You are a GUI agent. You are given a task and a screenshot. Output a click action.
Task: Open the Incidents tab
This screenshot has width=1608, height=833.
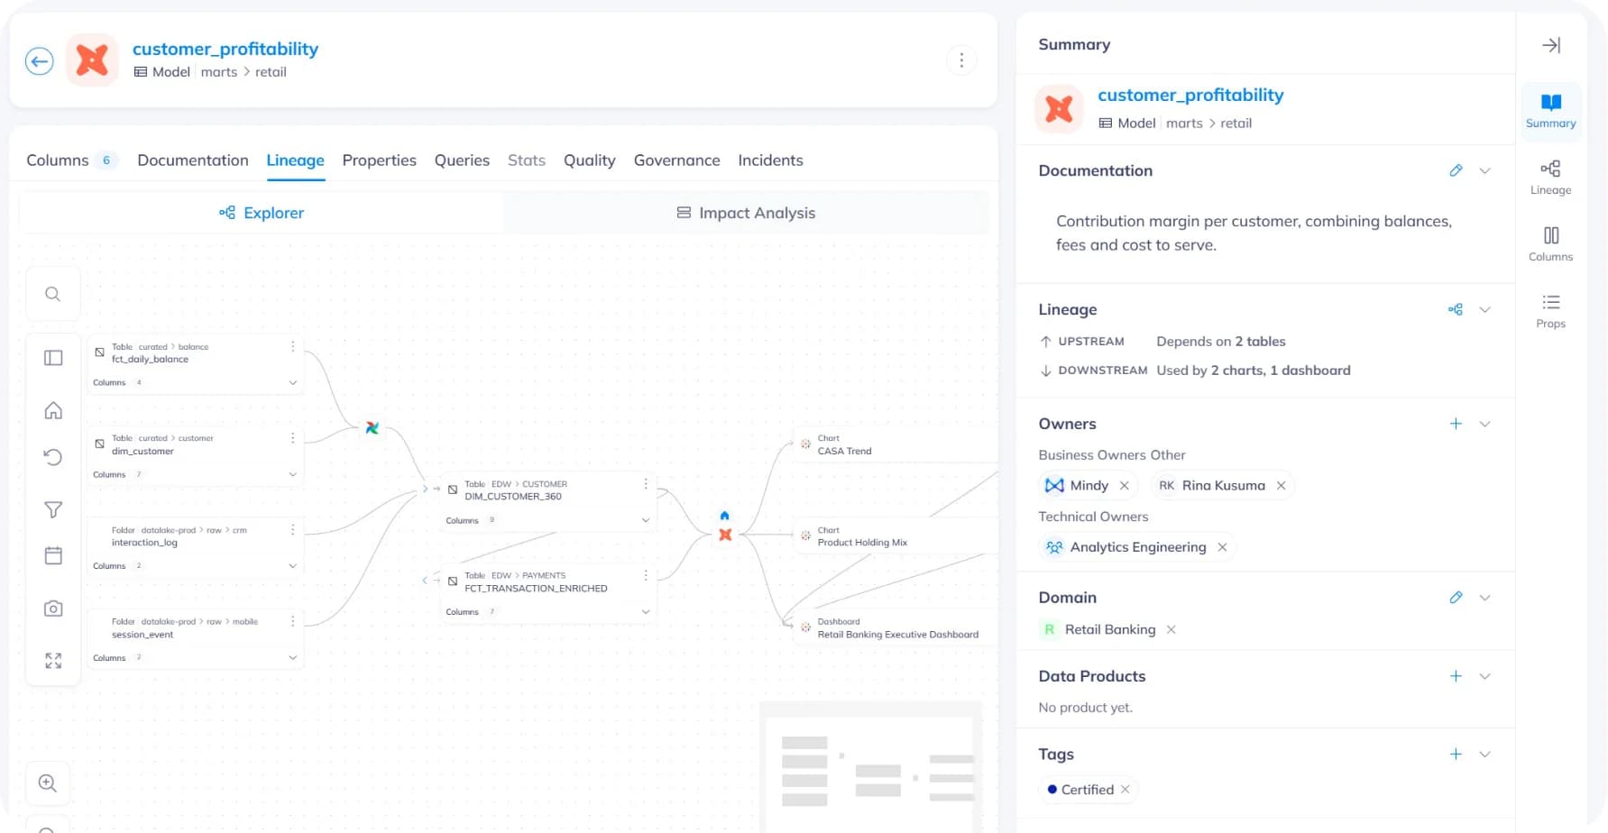tap(770, 160)
